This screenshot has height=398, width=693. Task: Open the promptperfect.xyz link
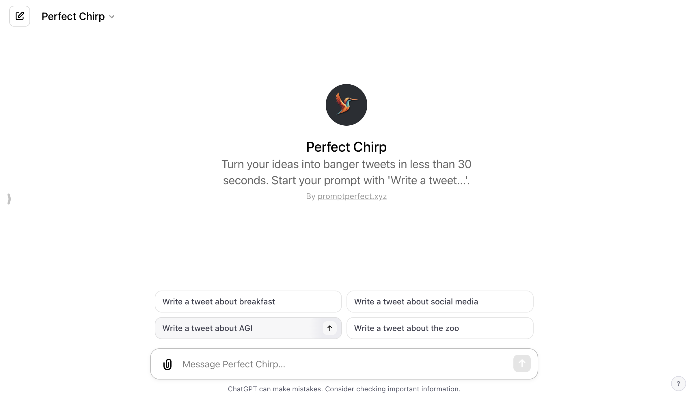[352, 196]
